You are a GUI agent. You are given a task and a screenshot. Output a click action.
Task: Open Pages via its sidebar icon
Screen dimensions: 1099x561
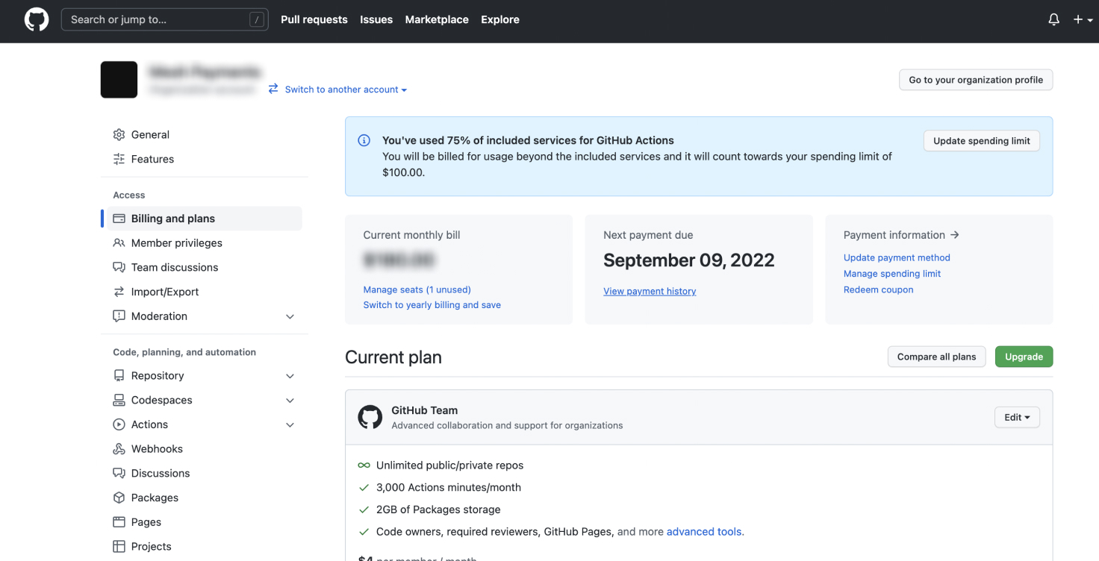pyautogui.click(x=119, y=522)
